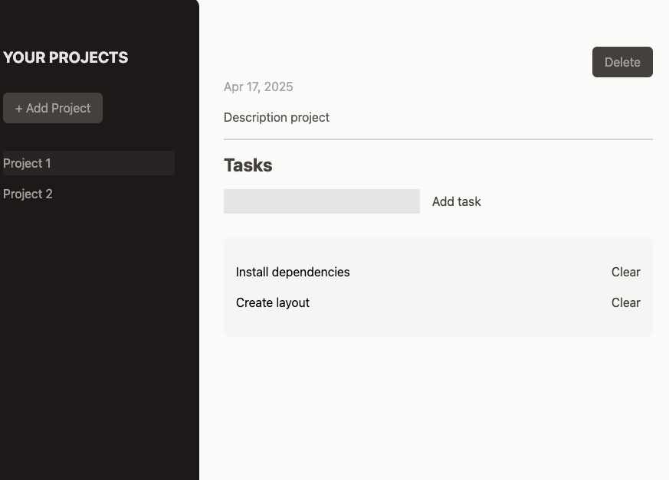The width and height of the screenshot is (669, 480).
Task: Click the Apr 17, 2025 date
Action: pyautogui.click(x=258, y=87)
